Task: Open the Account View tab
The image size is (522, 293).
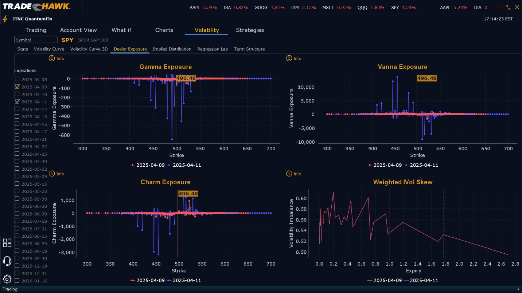Action: [x=78, y=30]
